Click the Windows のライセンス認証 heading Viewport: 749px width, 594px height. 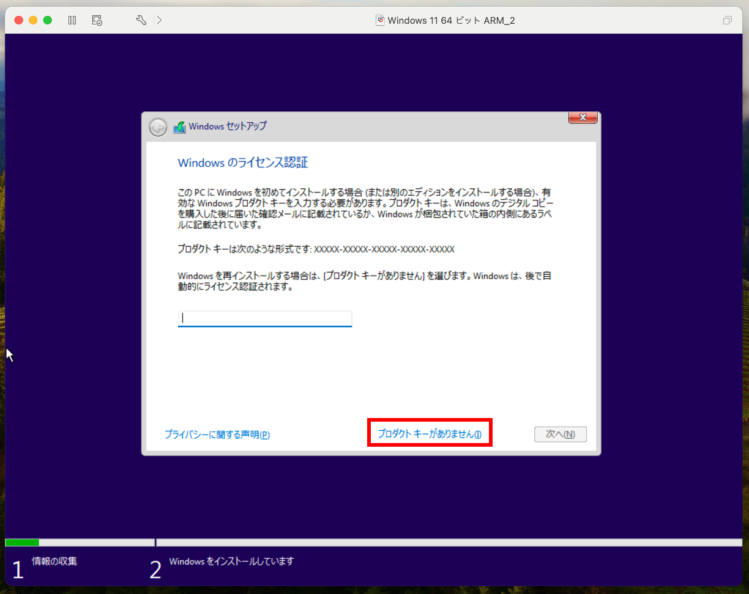243,163
